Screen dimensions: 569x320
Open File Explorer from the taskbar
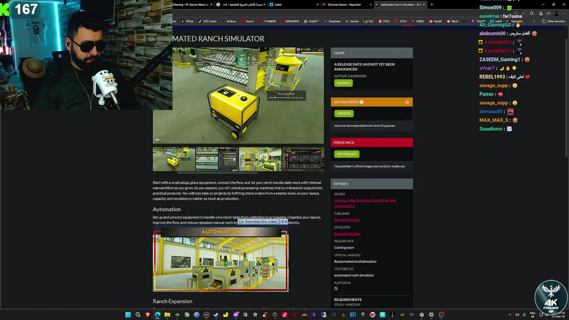click(167, 315)
